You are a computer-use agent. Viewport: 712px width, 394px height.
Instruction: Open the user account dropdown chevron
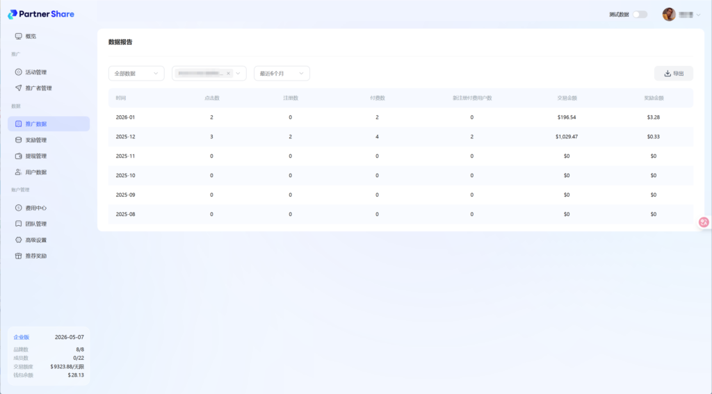[x=698, y=15]
